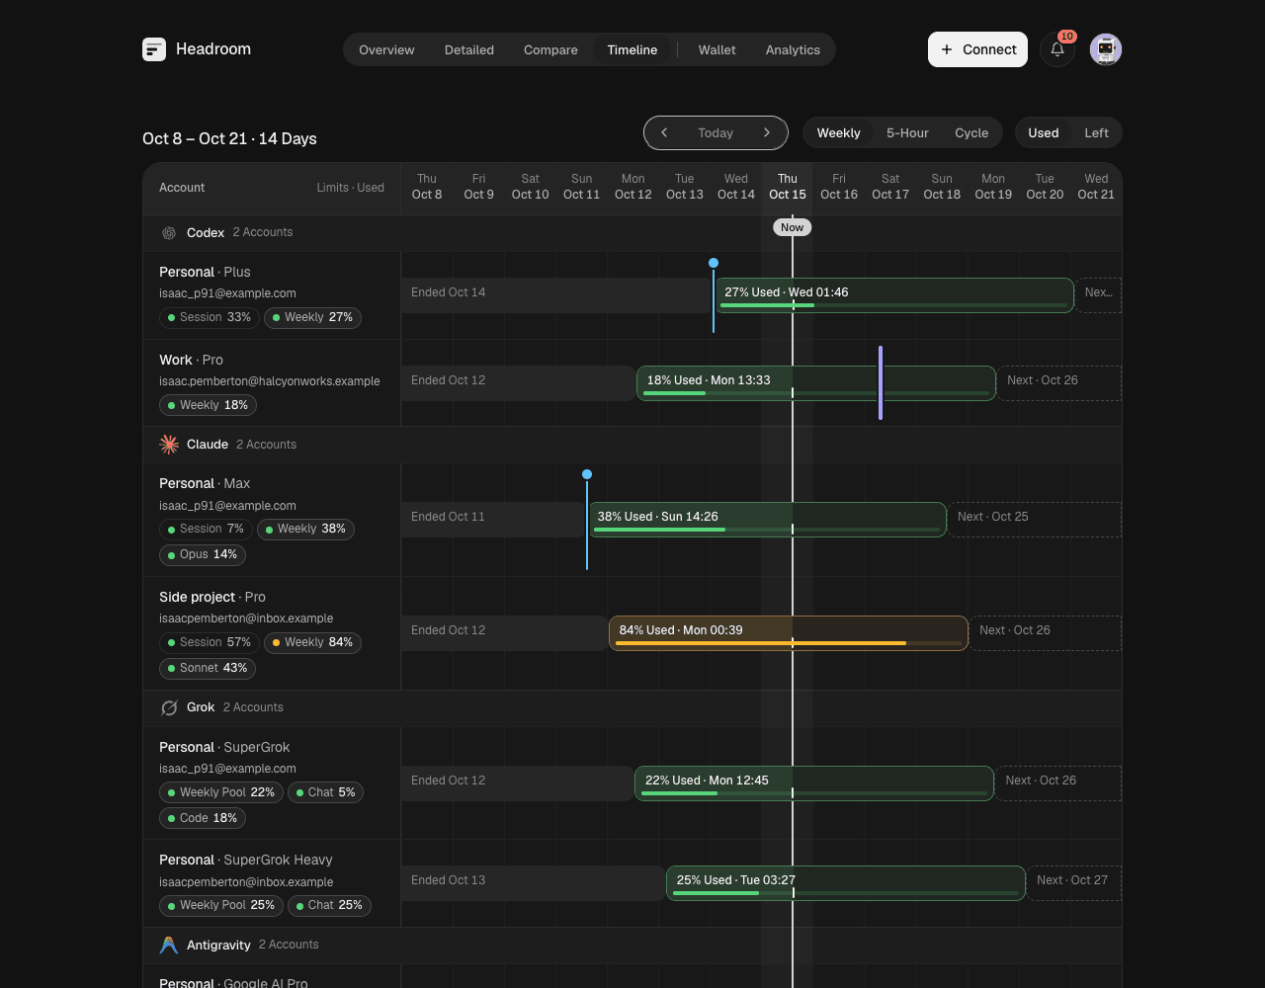Jump to Today in timeline

(716, 132)
